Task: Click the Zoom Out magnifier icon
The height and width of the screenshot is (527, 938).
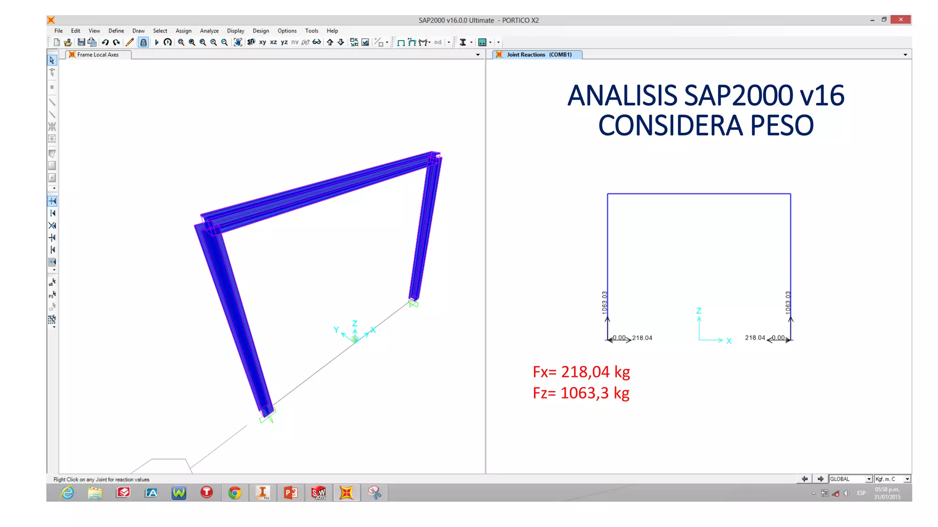Action: (x=224, y=42)
